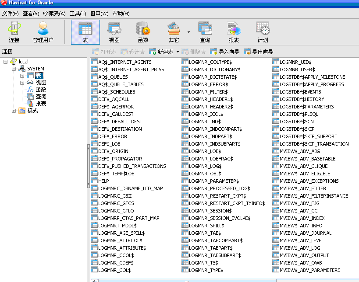Launch the 导入向导 (Import Wizard)

point(225,52)
